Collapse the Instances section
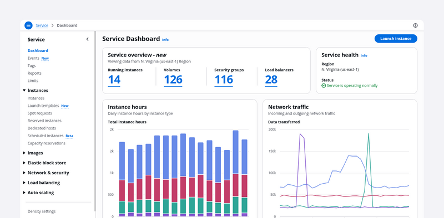This screenshot has width=444, height=218. click(24, 90)
